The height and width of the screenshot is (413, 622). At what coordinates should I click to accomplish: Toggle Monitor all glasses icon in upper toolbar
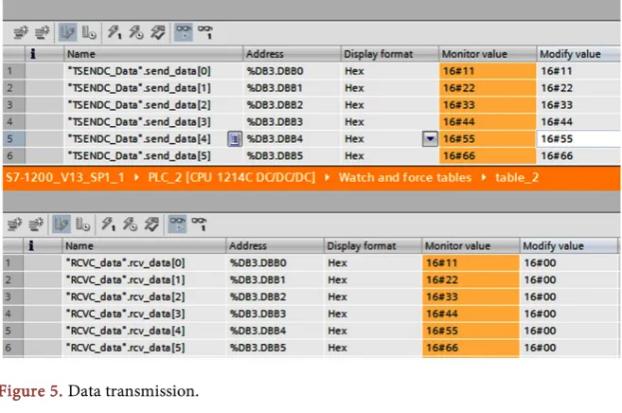[184, 32]
